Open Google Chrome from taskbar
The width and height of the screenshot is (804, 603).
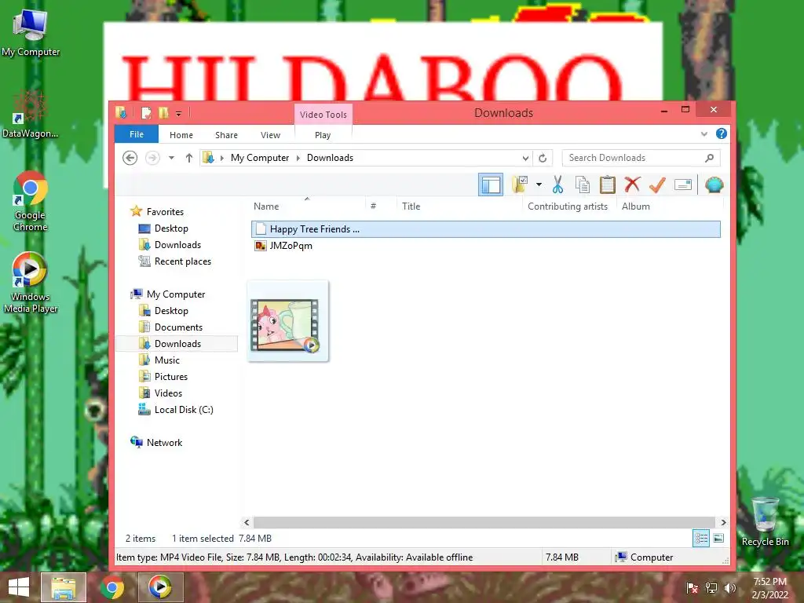(111, 587)
